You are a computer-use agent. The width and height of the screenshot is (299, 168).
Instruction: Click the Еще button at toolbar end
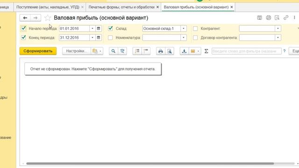click(x=294, y=51)
